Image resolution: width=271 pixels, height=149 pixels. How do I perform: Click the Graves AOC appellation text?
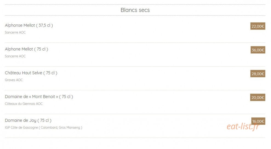(x=14, y=80)
